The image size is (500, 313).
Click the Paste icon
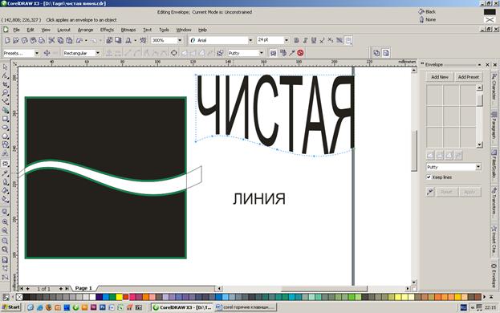click(69, 40)
